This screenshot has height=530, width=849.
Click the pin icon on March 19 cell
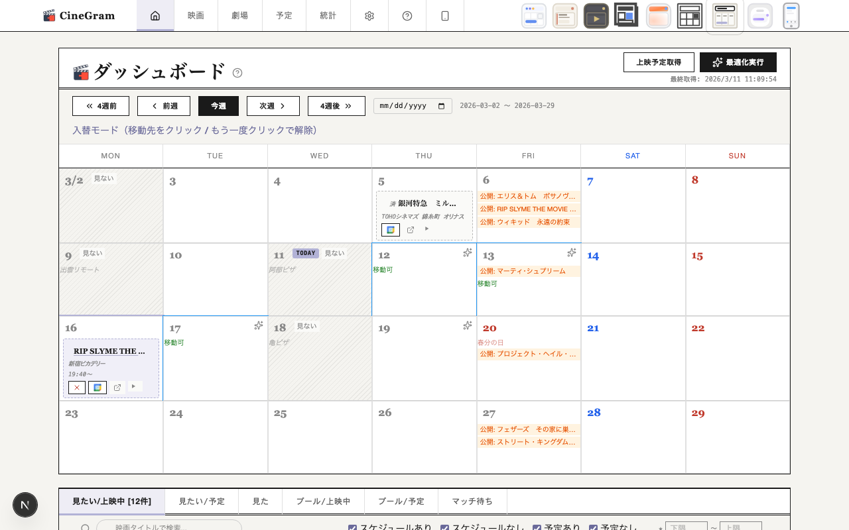(x=467, y=325)
